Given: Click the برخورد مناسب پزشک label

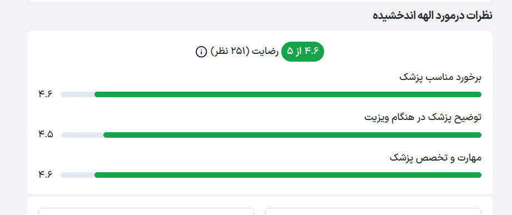Looking at the screenshot, I should [x=440, y=78].
